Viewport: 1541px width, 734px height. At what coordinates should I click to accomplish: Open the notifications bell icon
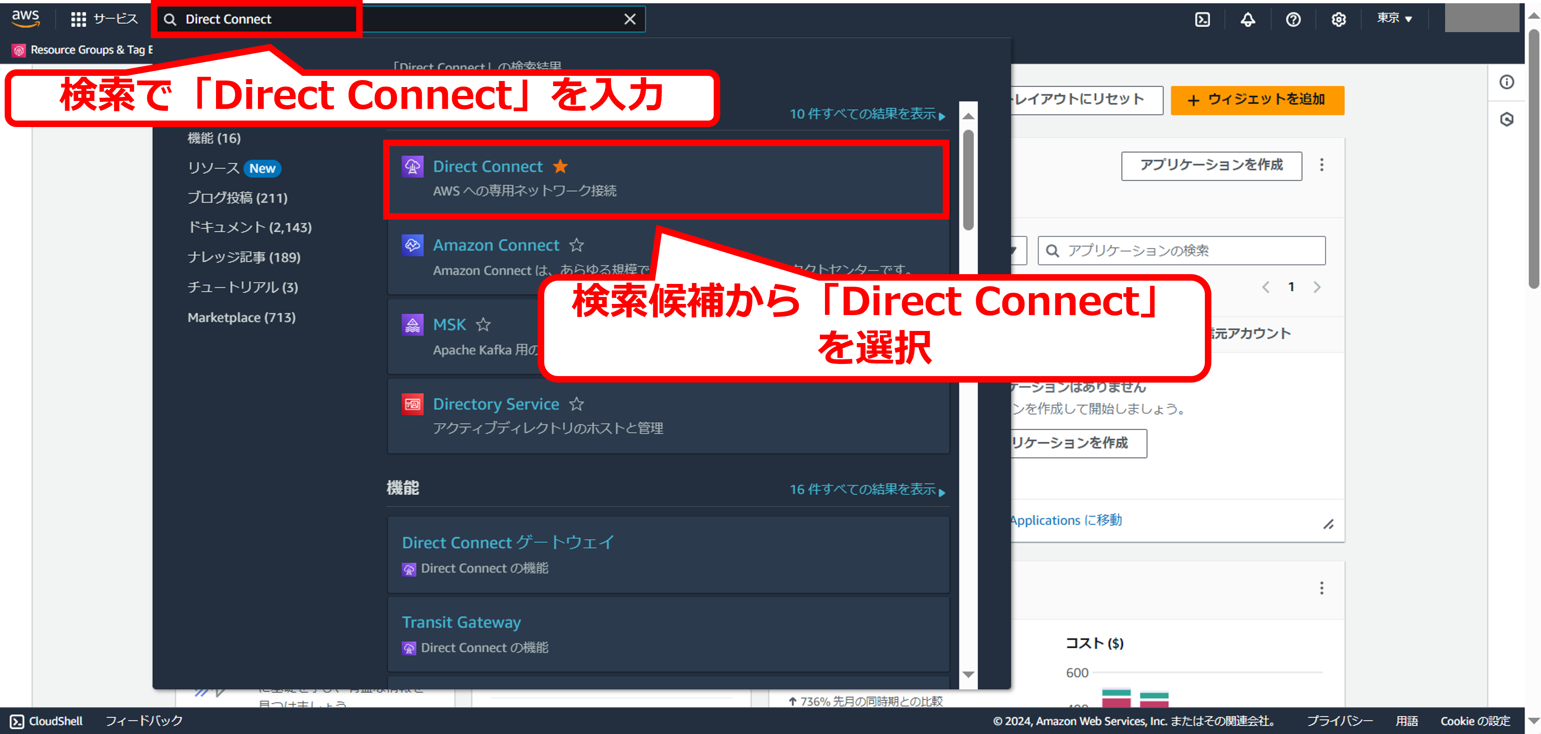point(1247,19)
